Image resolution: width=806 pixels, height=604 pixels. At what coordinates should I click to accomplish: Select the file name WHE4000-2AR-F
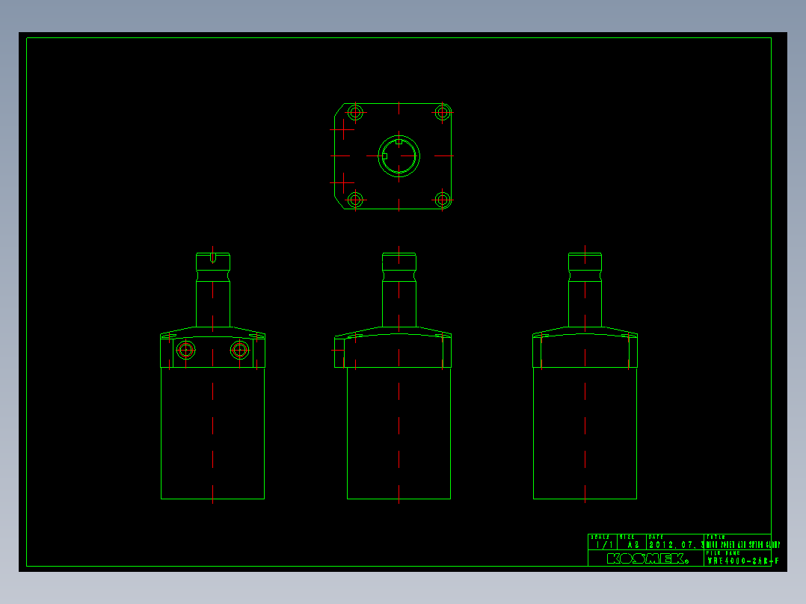pos(743,561)
